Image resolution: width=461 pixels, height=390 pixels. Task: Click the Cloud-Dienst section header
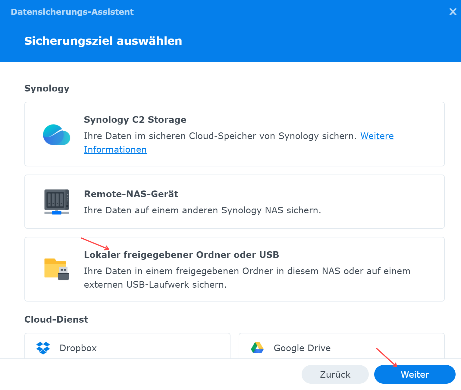click(56, 319)
